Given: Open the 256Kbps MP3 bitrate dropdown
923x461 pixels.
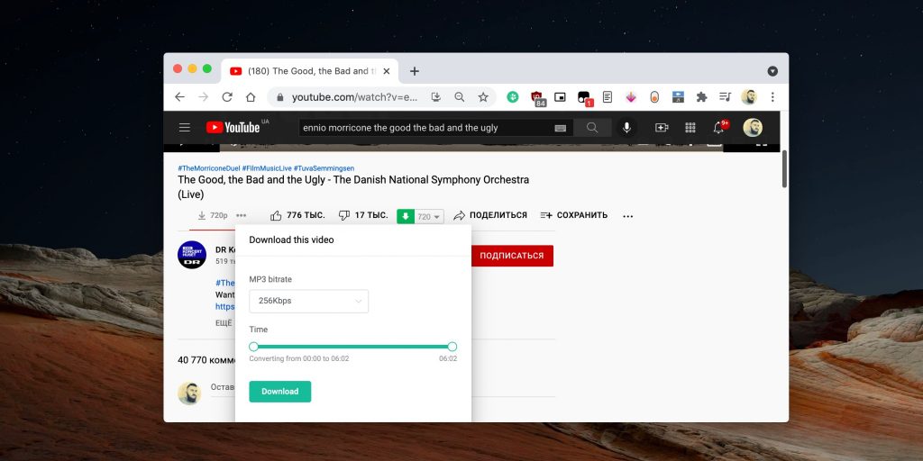Looking at the screenshot, I should click(x=308, y=301).
